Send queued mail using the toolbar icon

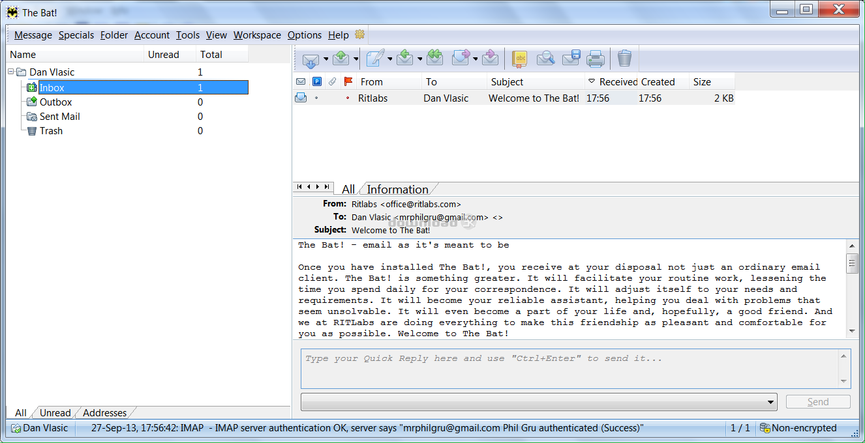(x=341, y=59)
